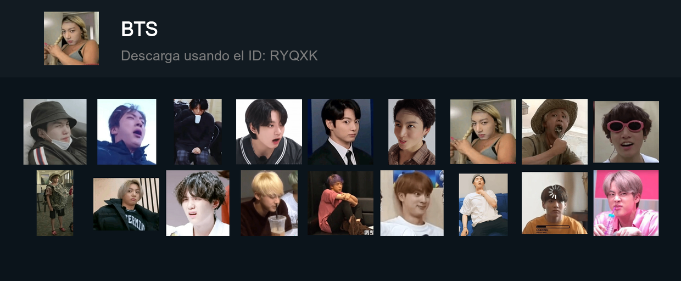
Task: Choose sticker with black puffer jacket
Action: tap(126, 204)
